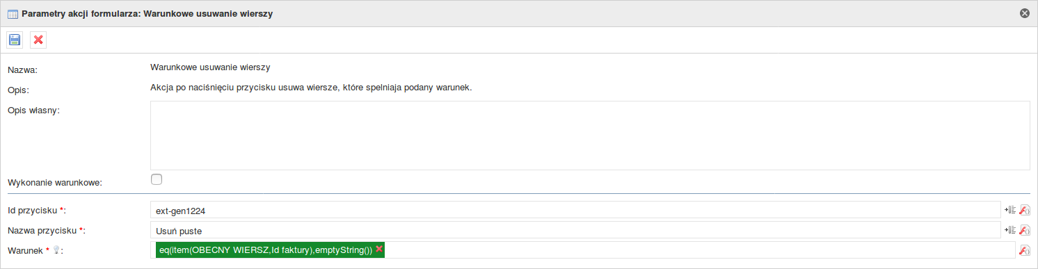Focus the Opis własny text area
Image resolution: width=1038 pixels, height=269 pixels.
pyautogui.click(x=590, y=136)
